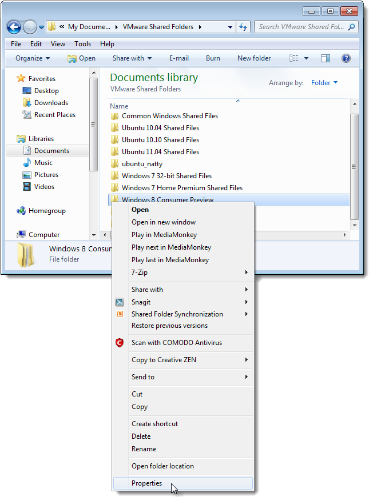Choose Play next in MediaMonkey
This screenshot has width=369, height=497.
pos(183,247)
